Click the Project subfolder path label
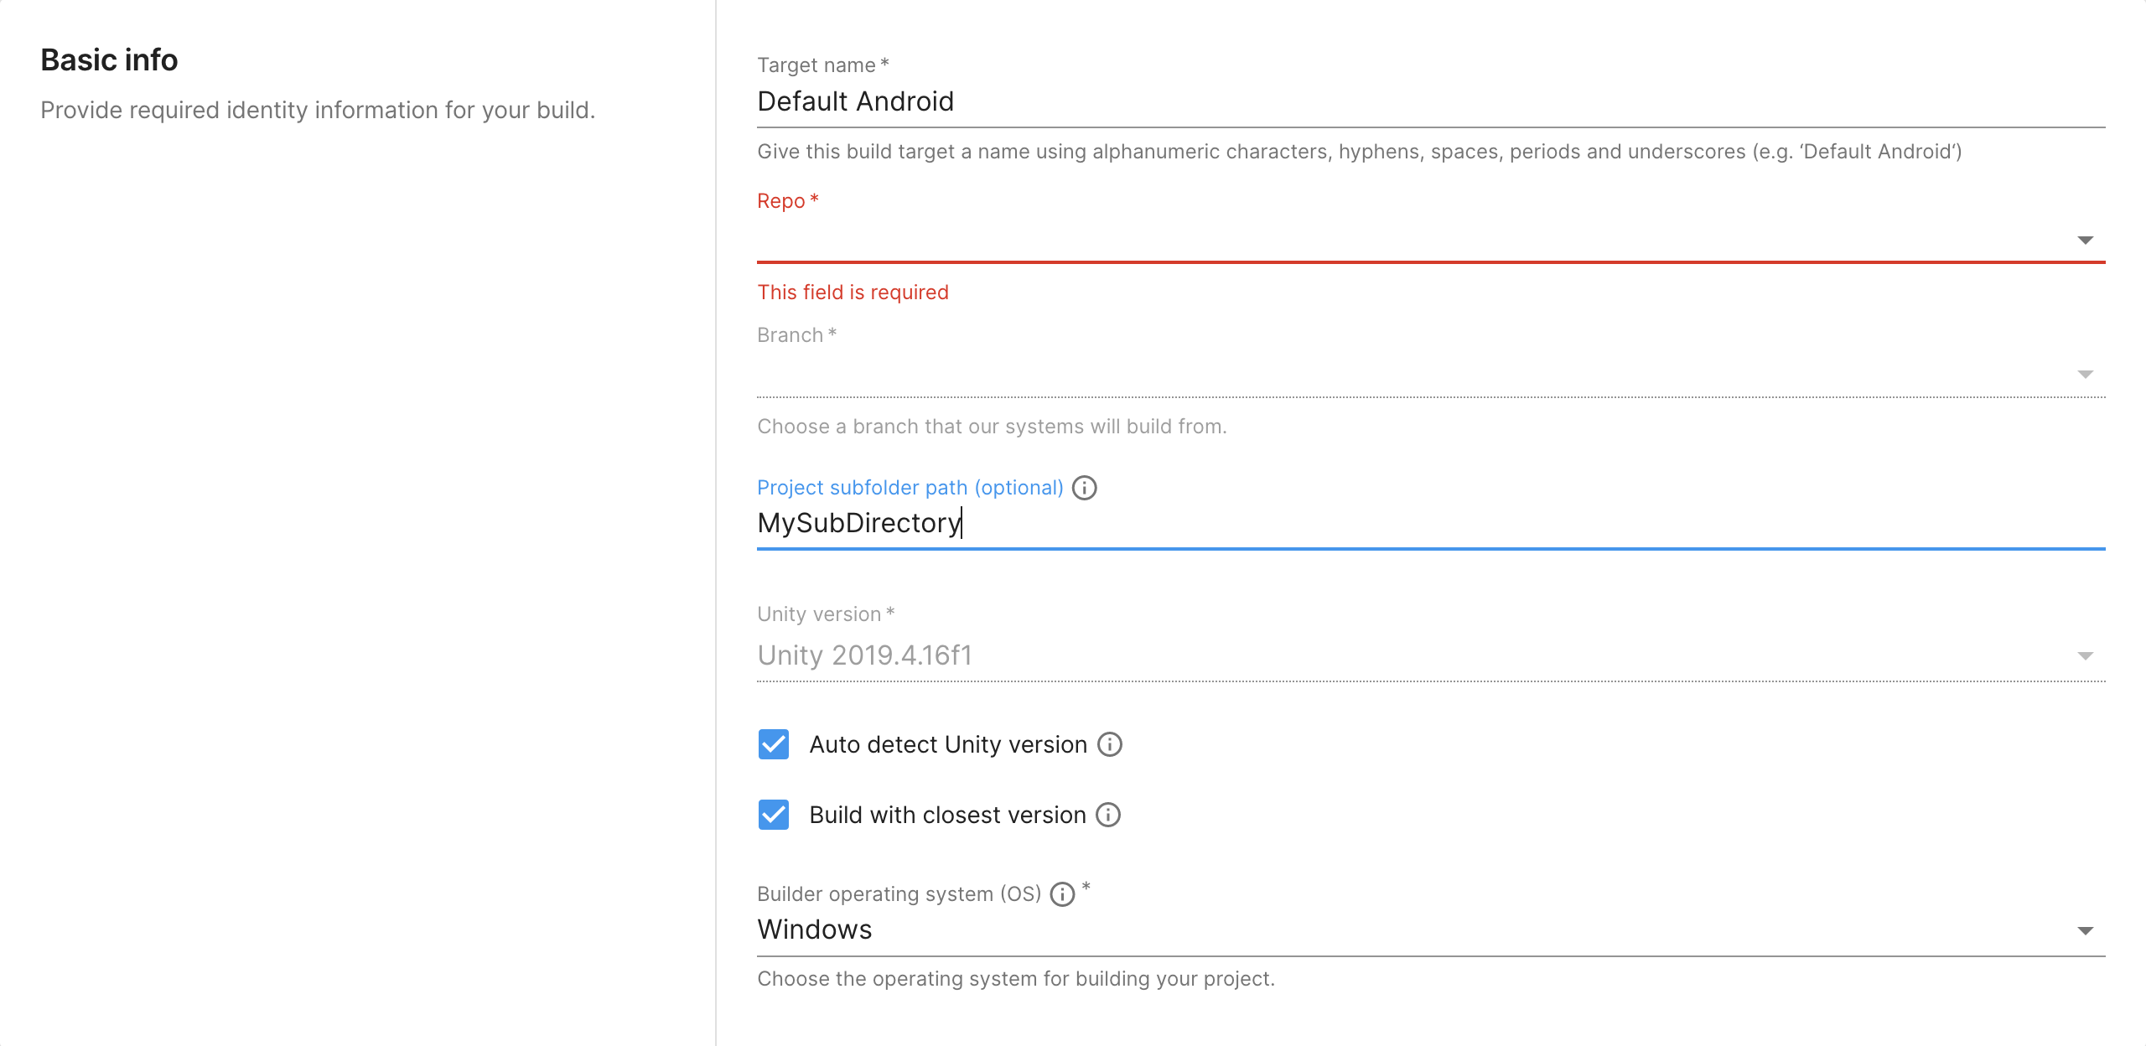Image resolution: width=2146 pixels, height=1046 pixels. coord(910,488)
